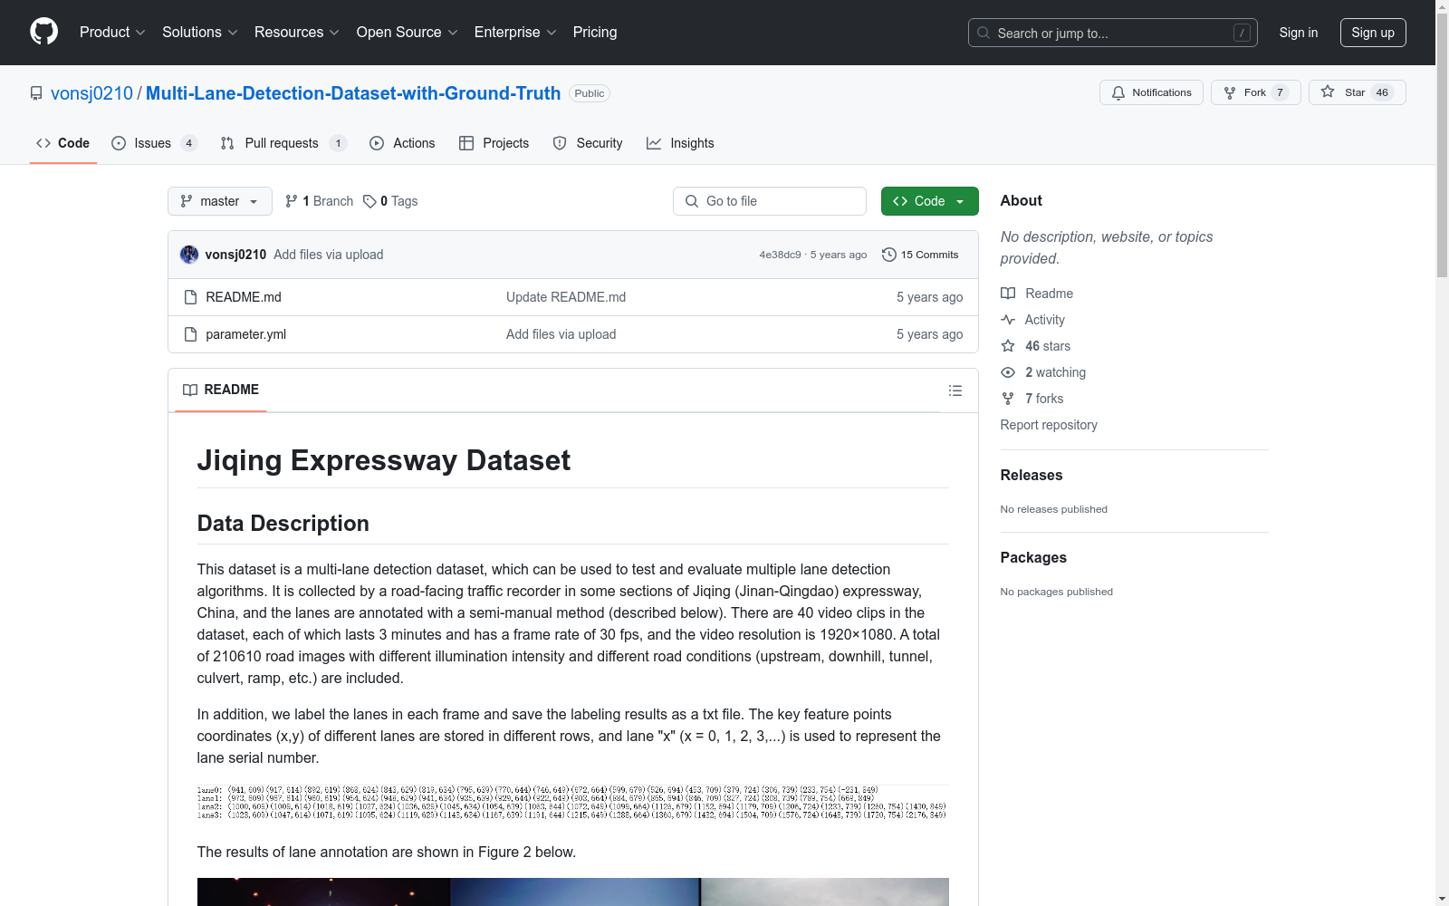Viewport: 1449px width, 906px height.
Task: Open the parameter.yml Add files via upload commit
Action: click(561, 334)
